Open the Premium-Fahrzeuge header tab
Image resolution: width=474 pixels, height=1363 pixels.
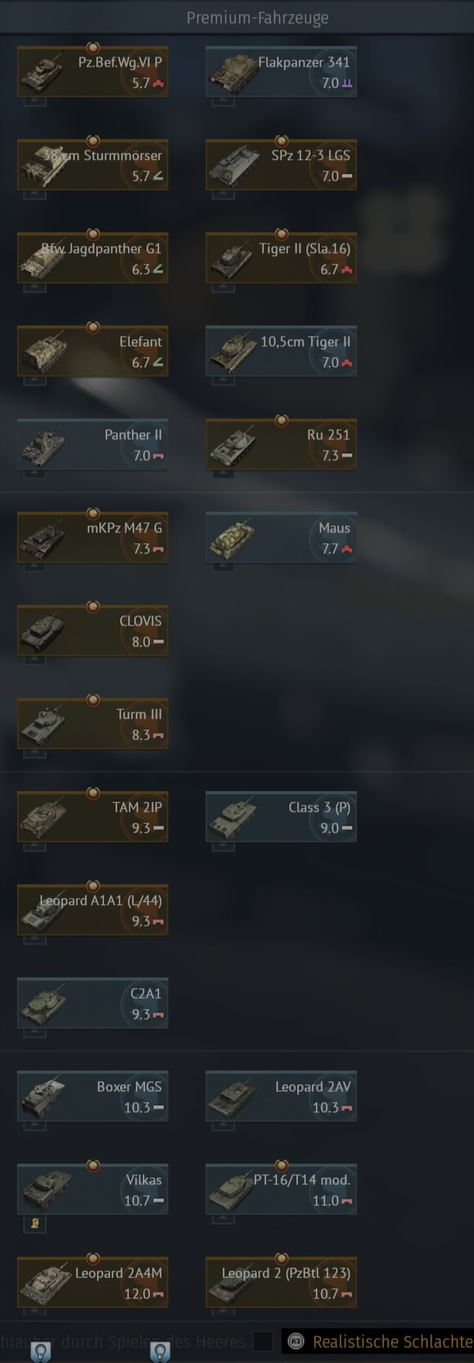(x=257, y=17)
